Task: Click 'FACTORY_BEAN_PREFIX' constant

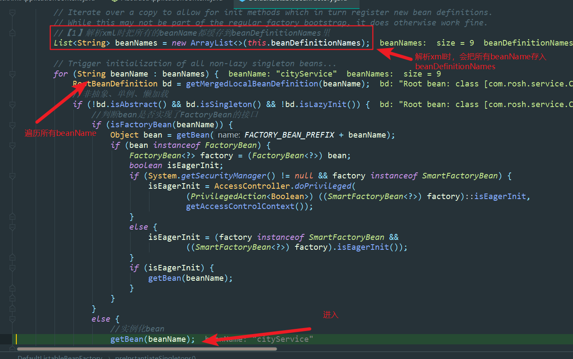Action: [x=289, y=135]
